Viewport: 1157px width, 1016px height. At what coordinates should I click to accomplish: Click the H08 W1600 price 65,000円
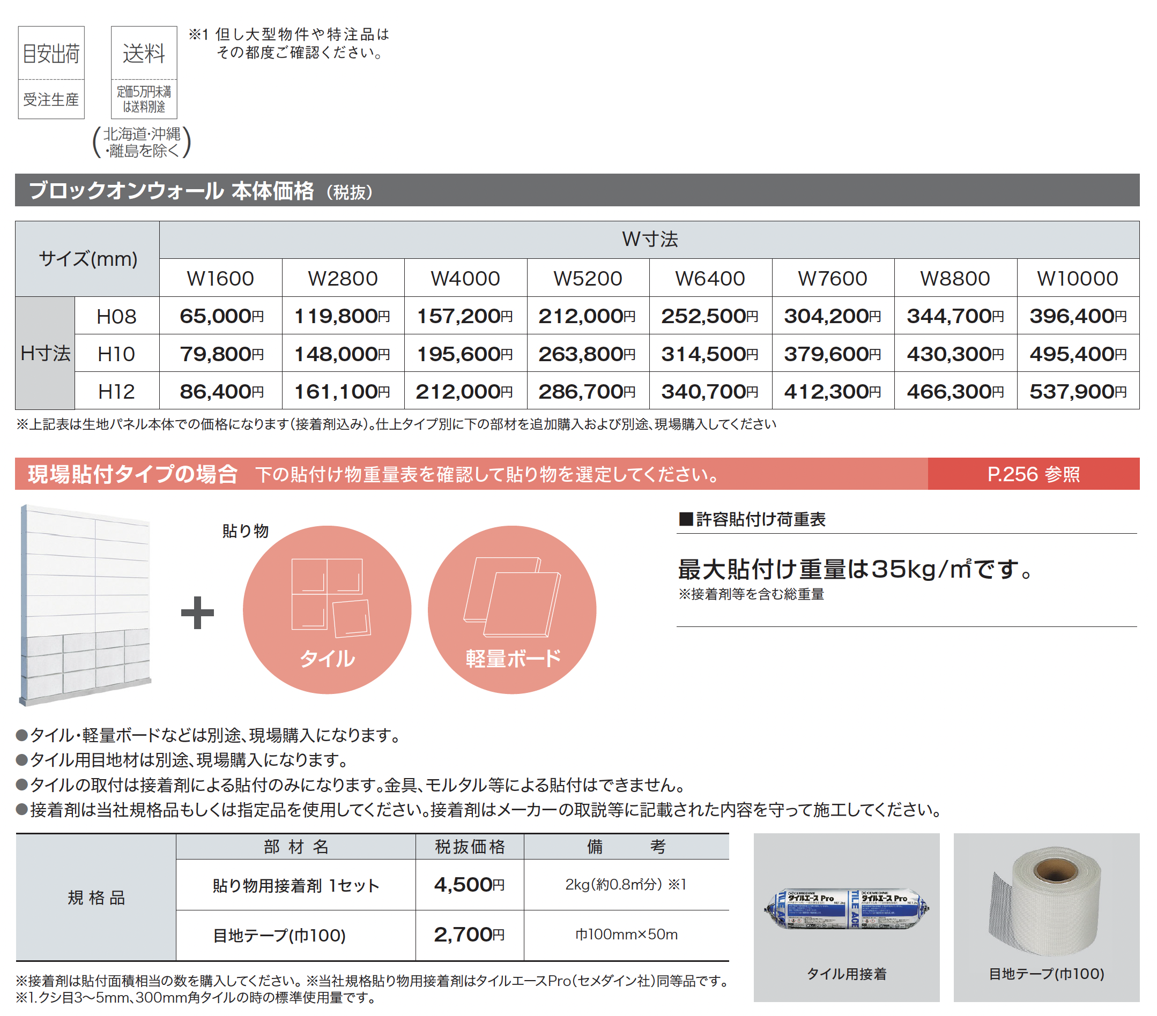[x=221, y=316]
